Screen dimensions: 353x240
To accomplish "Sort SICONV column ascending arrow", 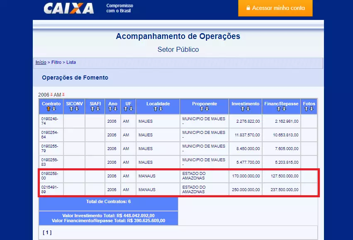I will [71, 109].
